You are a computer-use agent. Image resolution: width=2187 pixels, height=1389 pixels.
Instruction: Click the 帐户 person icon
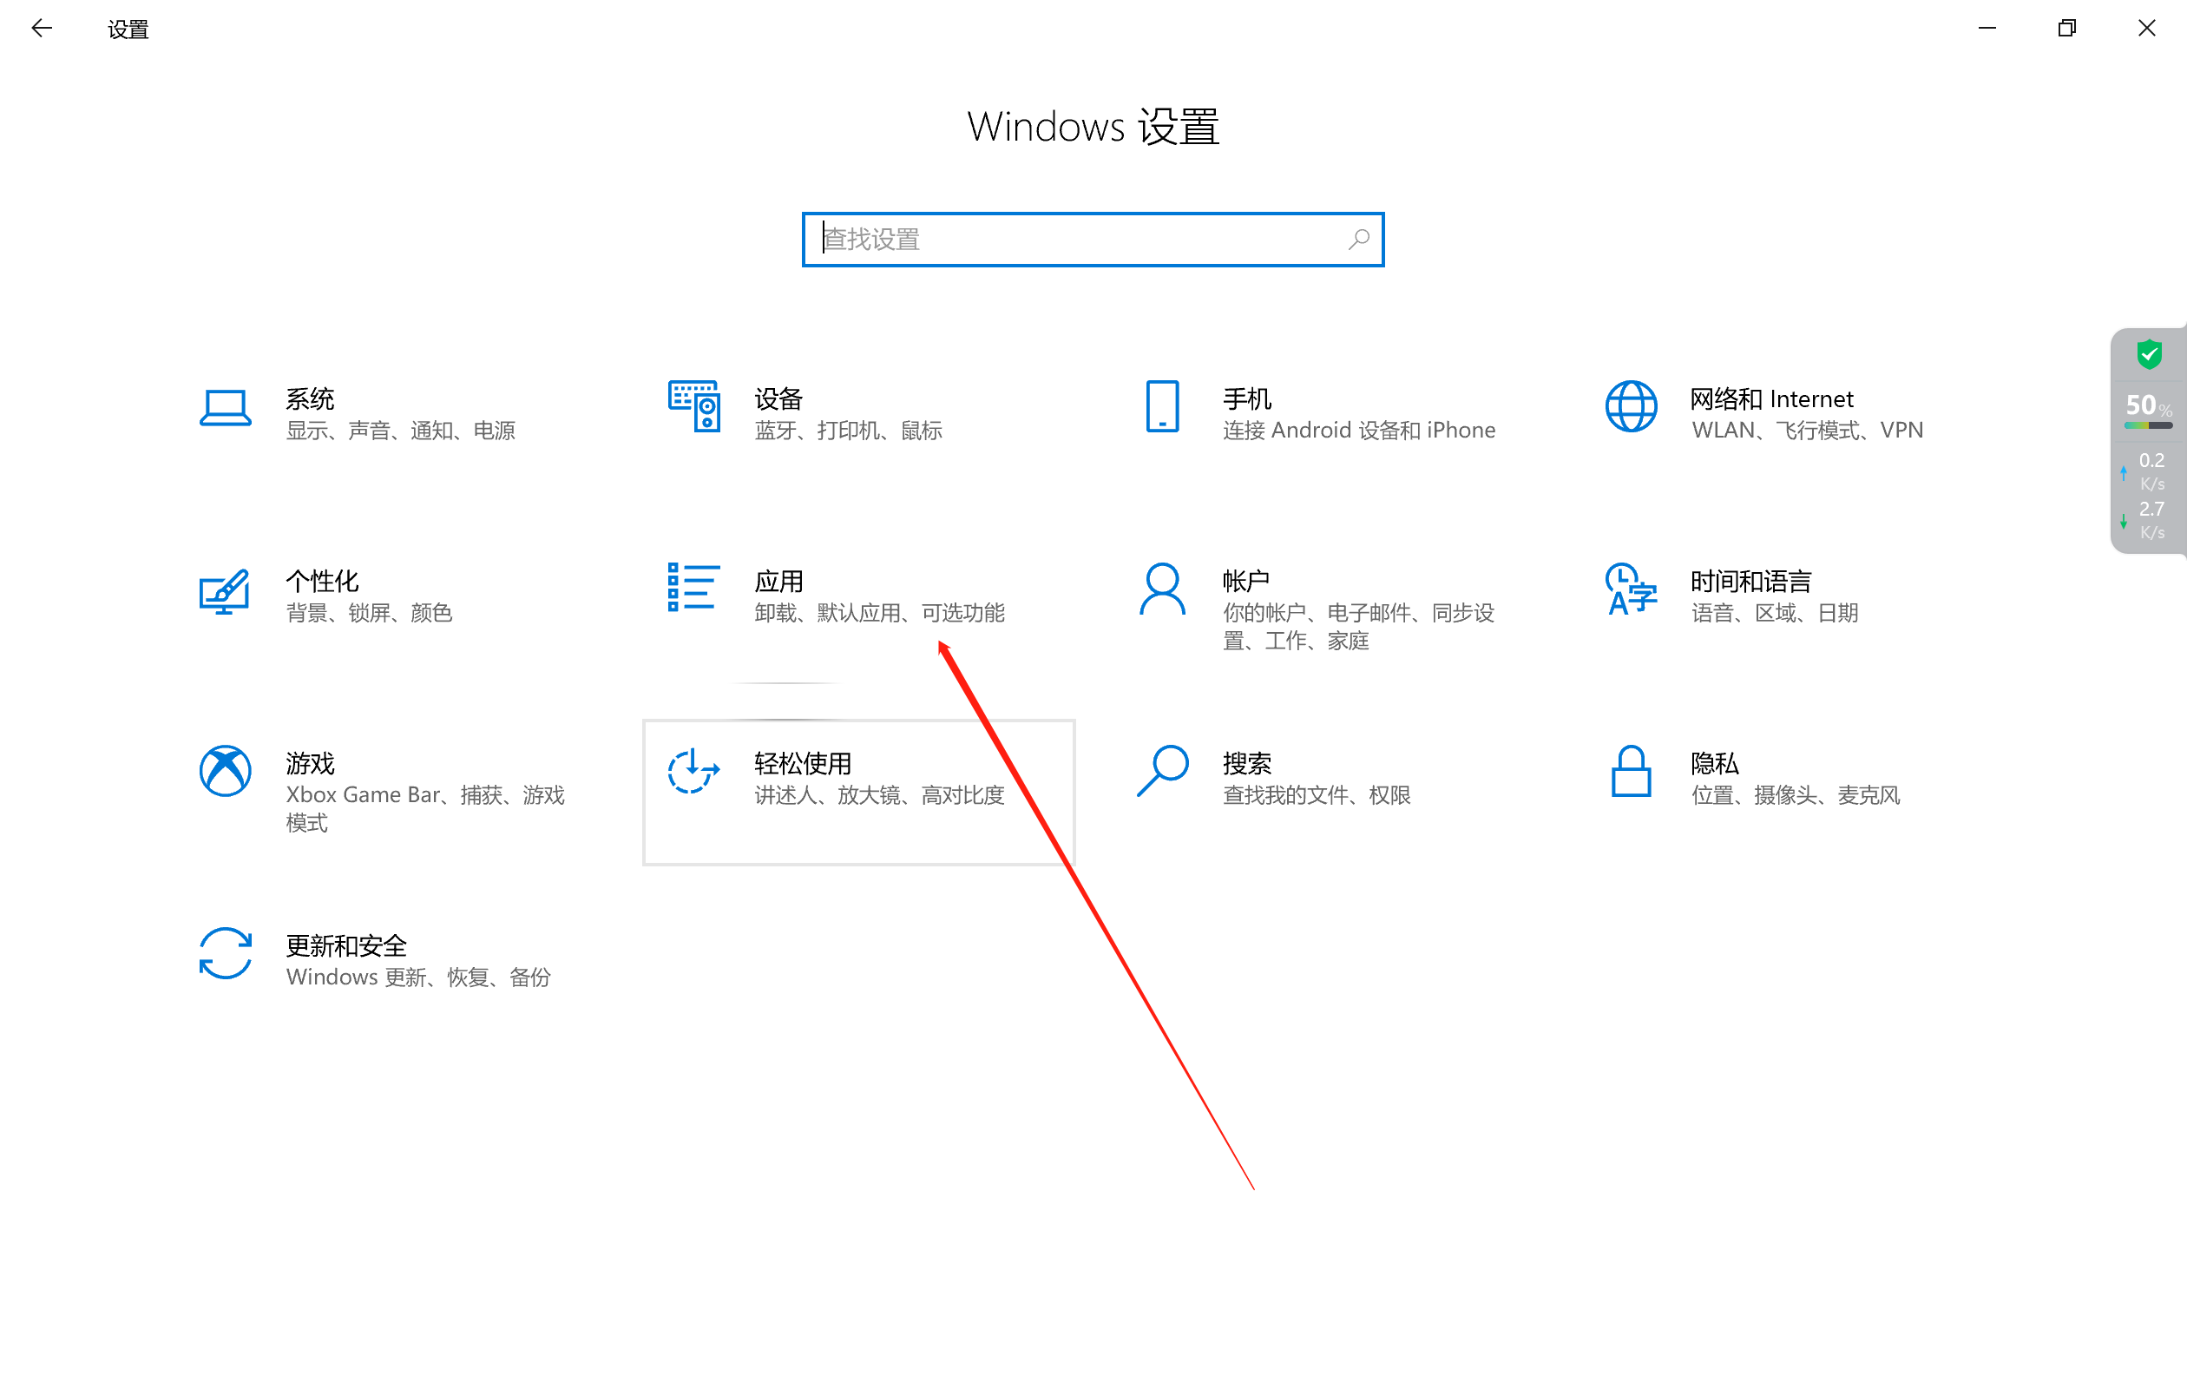pos(1163,589)
